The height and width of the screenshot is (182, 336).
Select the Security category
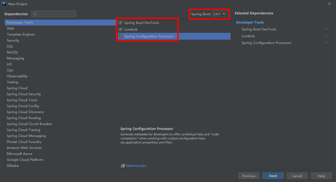pos(60,40)
